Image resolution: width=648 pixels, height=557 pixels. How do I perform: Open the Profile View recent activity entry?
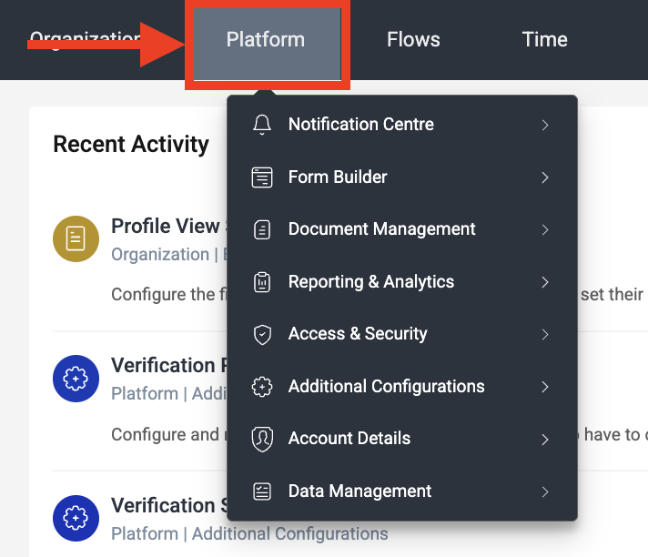[165, 227]
